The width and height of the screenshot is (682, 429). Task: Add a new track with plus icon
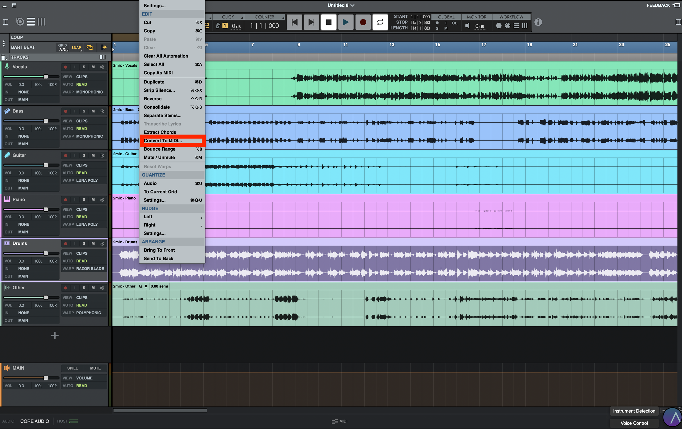[x=55, y=336]
